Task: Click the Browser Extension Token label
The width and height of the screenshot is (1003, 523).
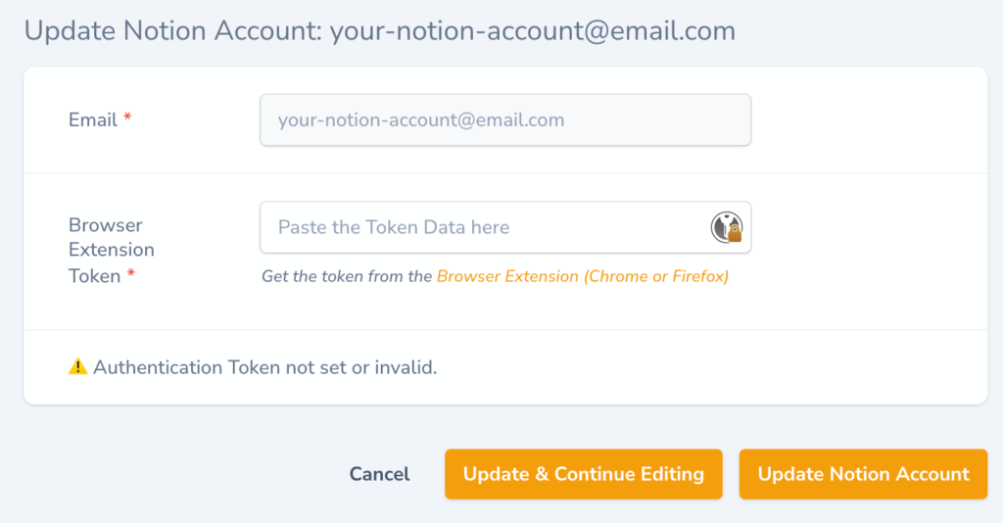Action: [x=112, y=250]
